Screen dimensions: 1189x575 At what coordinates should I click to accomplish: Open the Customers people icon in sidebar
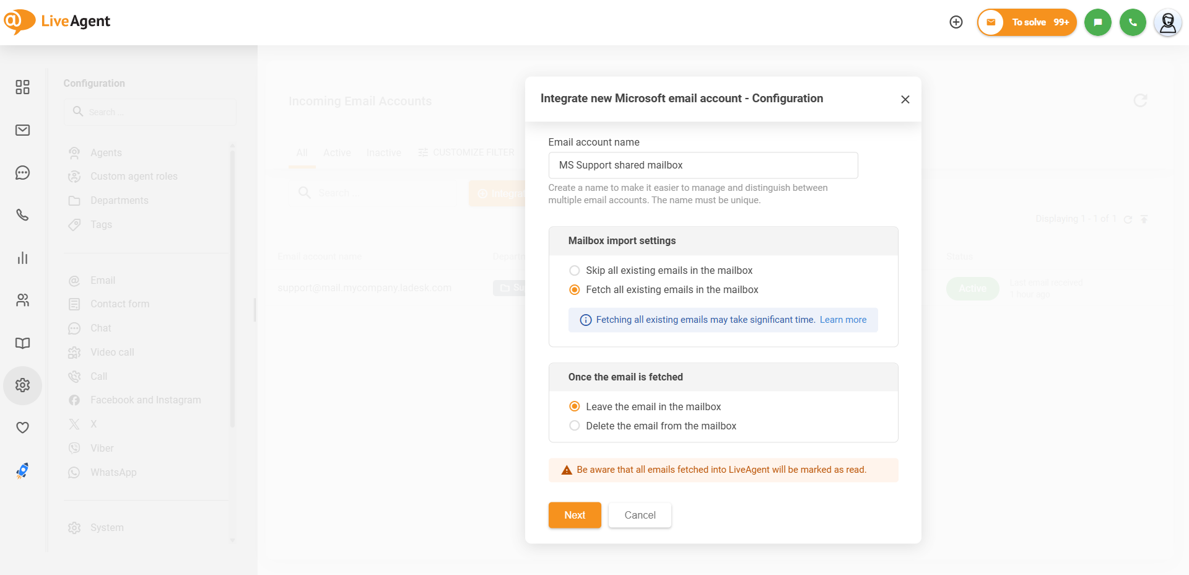23,301
